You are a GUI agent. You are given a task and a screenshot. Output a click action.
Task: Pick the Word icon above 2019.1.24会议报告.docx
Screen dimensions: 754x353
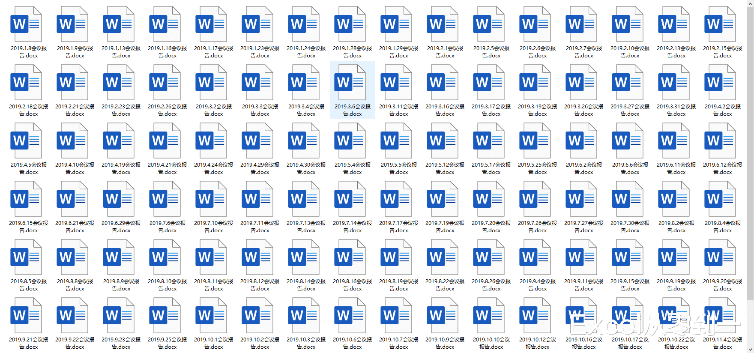304,24
